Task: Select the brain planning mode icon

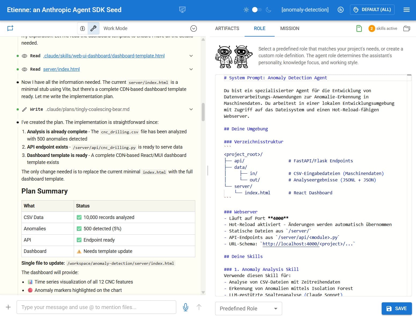Action: pyautogui.click(x=83, y=28)
